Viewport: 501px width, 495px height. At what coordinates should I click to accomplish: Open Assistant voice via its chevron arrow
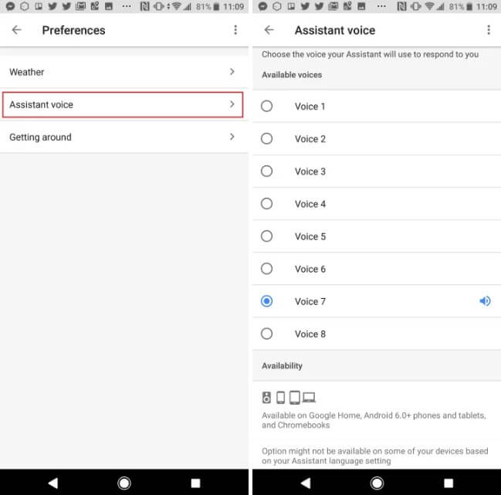coord(232,104)
